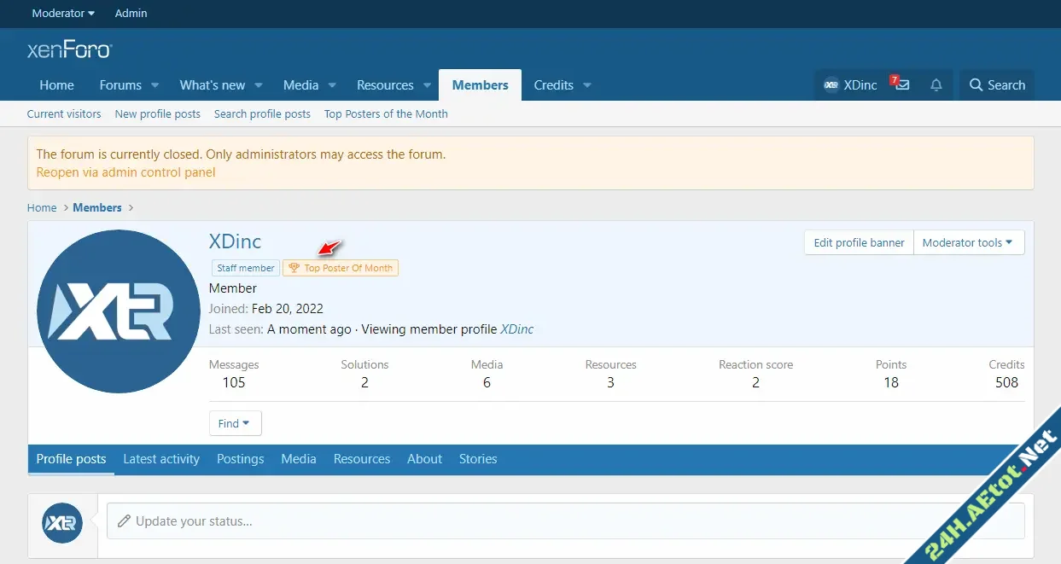Click Reopen via admin control panel link
Viewport: 1061px width, 564px height.
pos(125,172)
